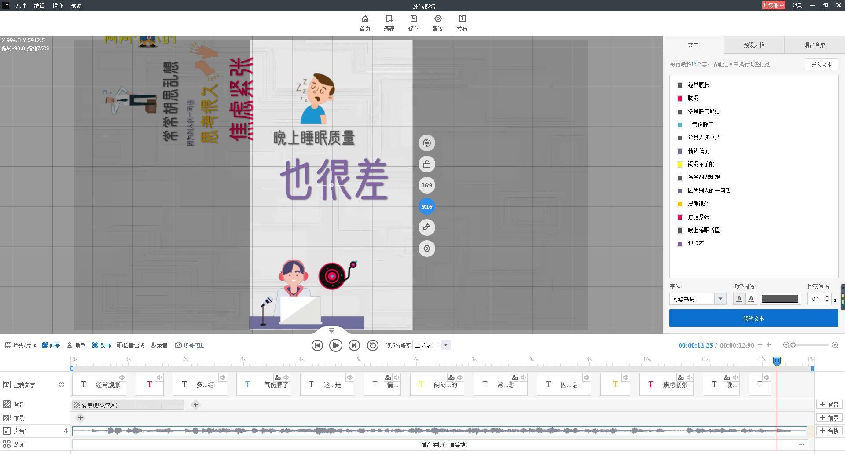Click the round target focus button
Viewport: 845px width, 454px height.
426,249
